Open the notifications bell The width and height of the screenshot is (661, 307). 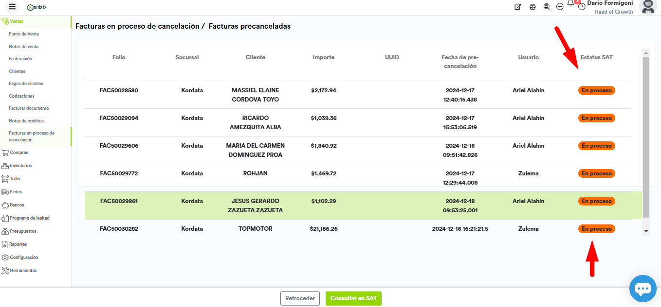tap(570, 4)
